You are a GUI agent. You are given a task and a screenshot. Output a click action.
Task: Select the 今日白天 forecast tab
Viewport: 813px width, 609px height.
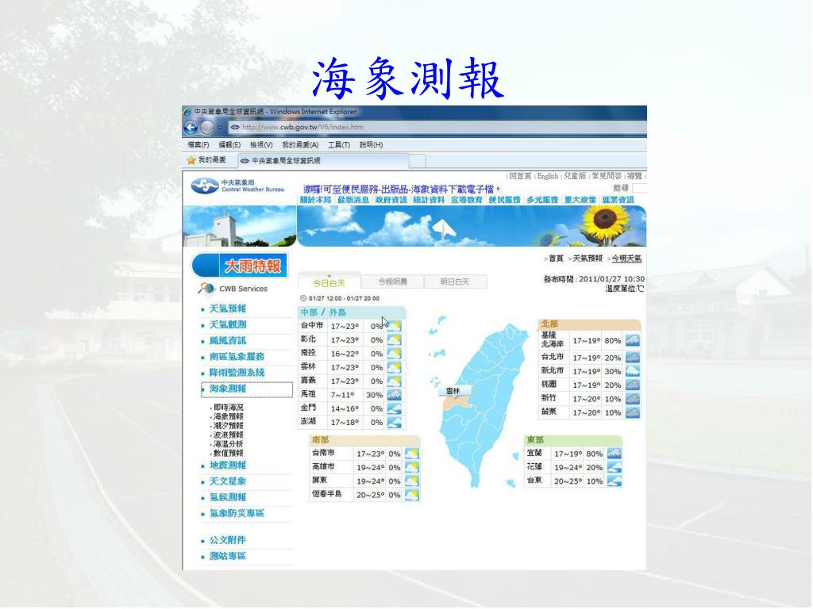(x=329, y=282)
